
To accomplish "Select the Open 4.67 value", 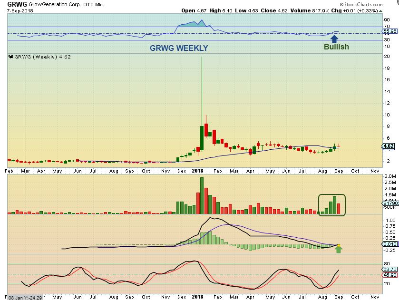I will tap(194, 10).
